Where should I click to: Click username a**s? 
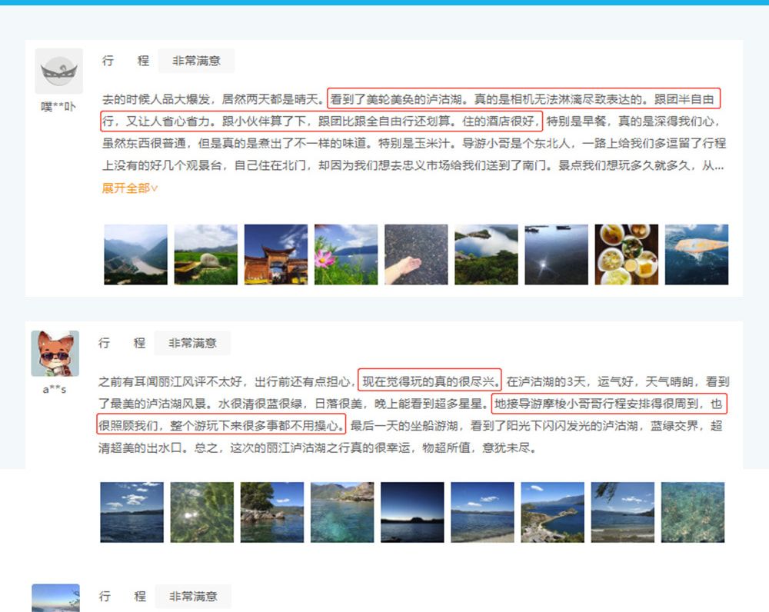(x=55, y=389)
